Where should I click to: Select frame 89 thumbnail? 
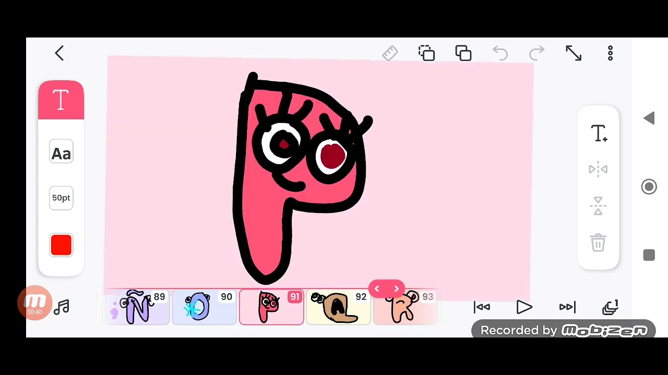[x=137, y=308]
